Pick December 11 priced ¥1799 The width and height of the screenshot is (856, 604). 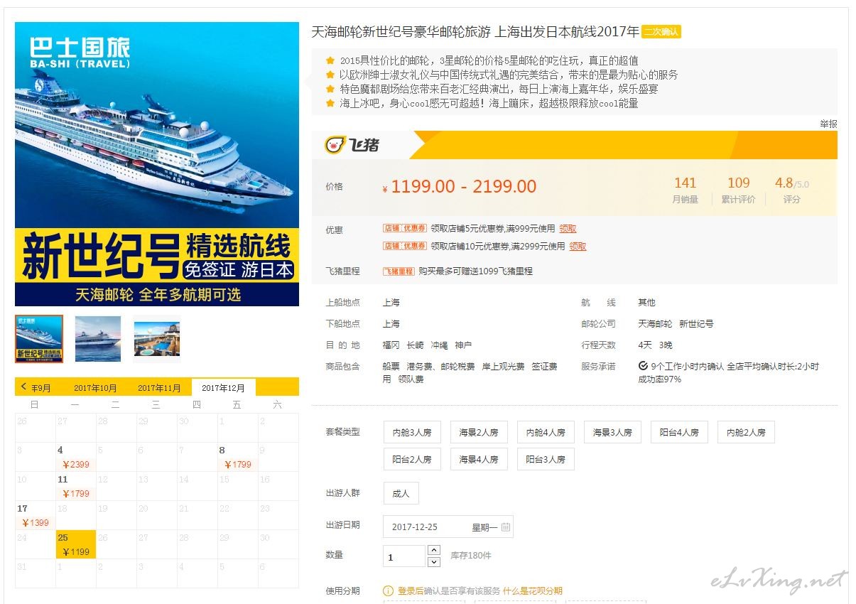coord(75,486)
